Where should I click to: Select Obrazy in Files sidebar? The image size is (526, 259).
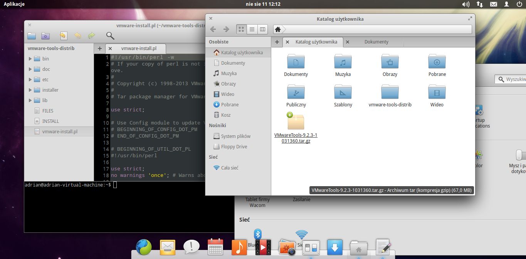pos(238,84)
